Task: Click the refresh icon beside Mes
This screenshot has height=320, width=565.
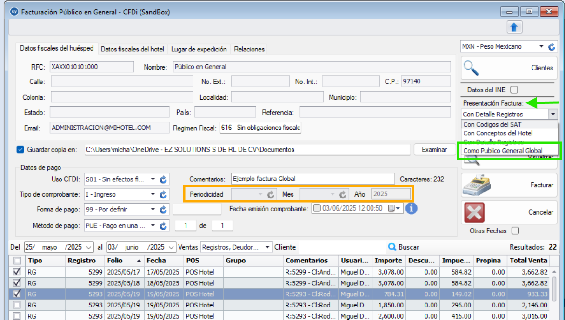Action: point(343,194)
